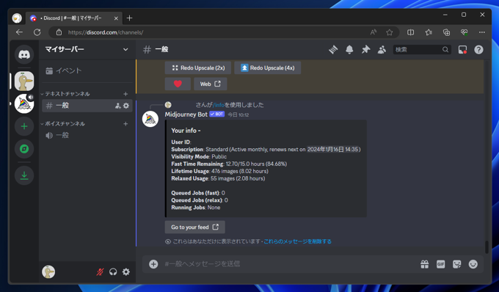The image size is (499, 292).
Task: Open the マイサーバー server dropdown menu
Action: tap(87, 50)
